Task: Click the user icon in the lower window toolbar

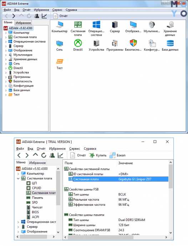Action: click(x=52, y=155)
